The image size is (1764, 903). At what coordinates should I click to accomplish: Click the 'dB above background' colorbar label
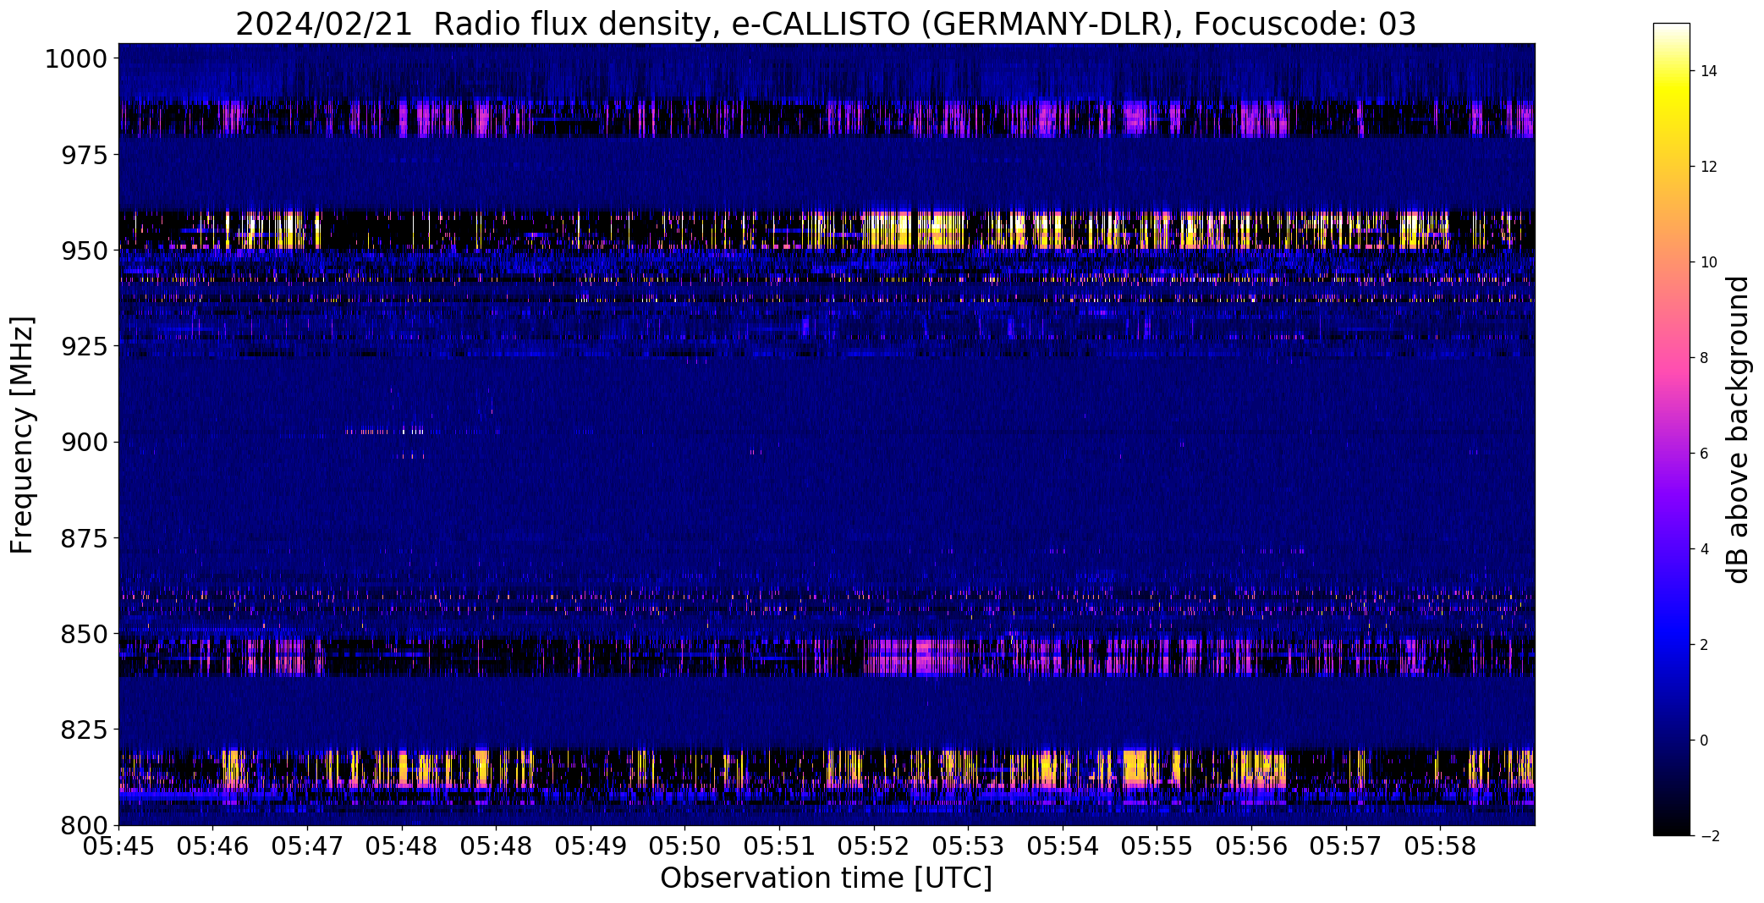pyautogui.click(x=1738, y=430)
